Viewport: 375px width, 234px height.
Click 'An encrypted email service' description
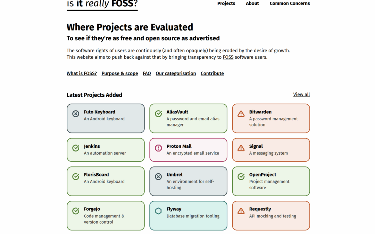point(193,153)
